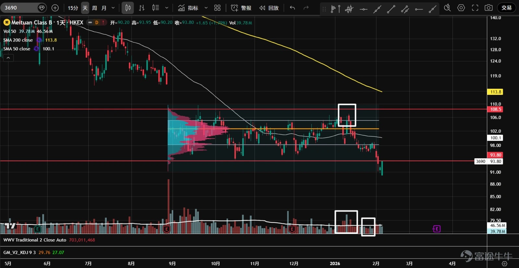Screen dimensions: 519x268
Task: Click the red exclamation warning indicator
Action: [x=103, y=22]
